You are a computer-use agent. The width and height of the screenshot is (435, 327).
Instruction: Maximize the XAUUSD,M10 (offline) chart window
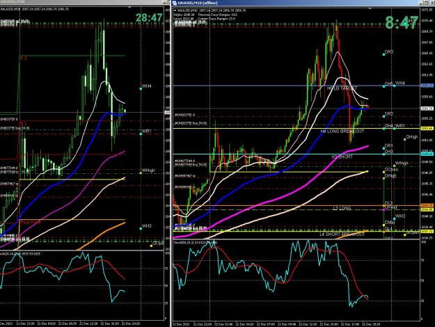[427, 3]
